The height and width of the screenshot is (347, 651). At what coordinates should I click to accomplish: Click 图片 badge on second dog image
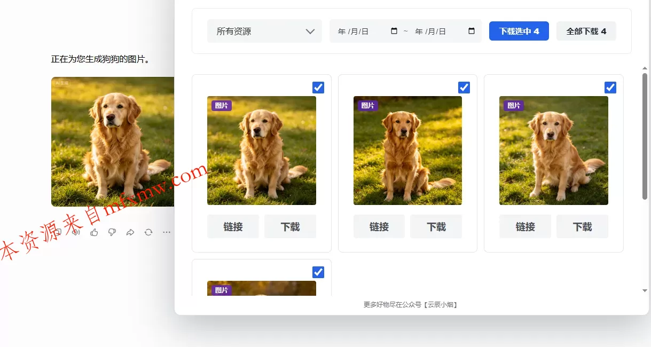coord(368,106)
